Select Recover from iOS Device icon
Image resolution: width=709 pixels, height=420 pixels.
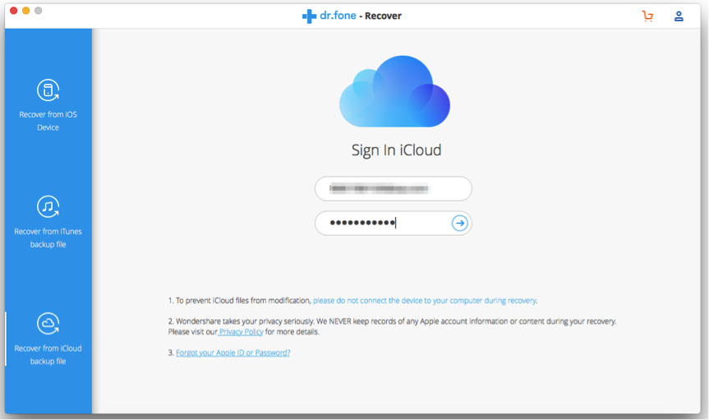point(48,90)
